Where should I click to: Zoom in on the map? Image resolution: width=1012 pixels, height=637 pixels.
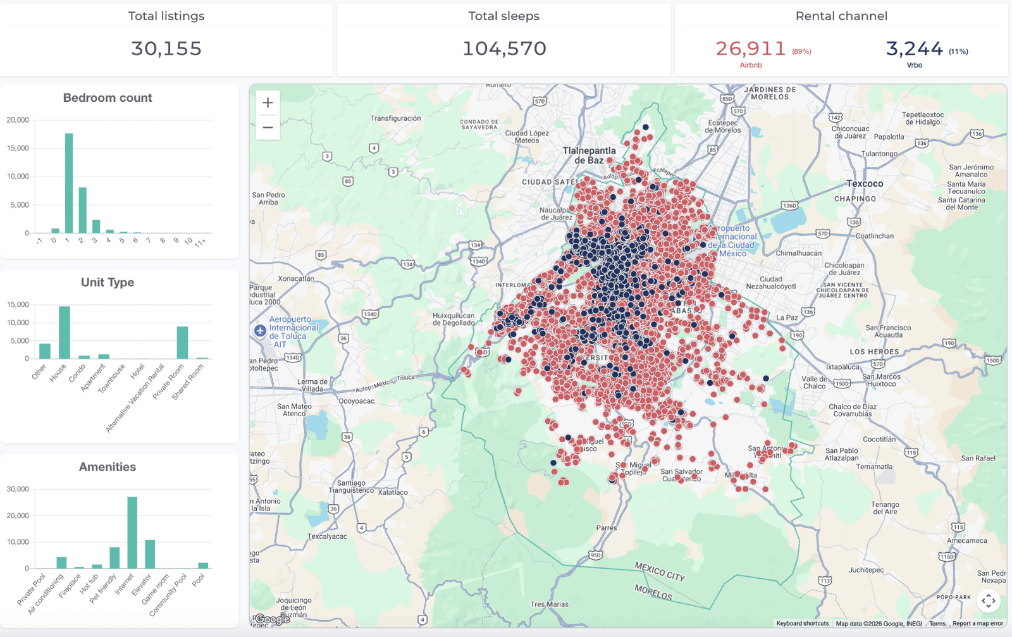click(x=268, y=102)
